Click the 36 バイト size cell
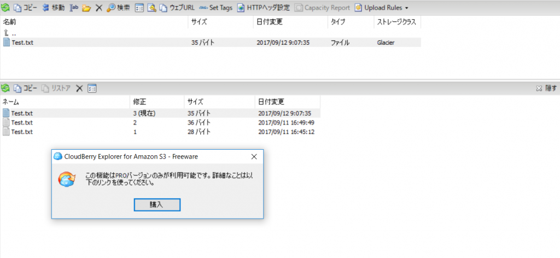560x258 pixels. tap(199, 122)
